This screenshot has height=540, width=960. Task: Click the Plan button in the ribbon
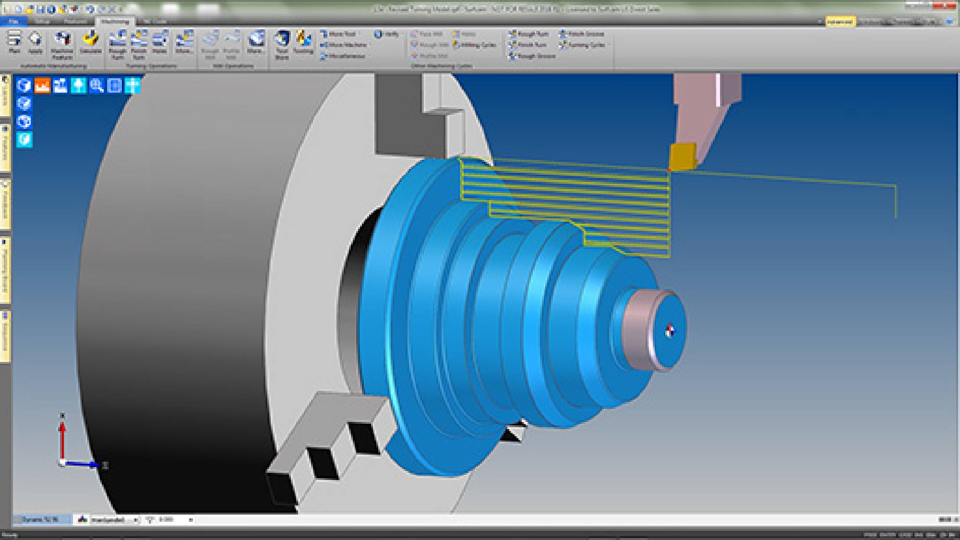(14, 42)
